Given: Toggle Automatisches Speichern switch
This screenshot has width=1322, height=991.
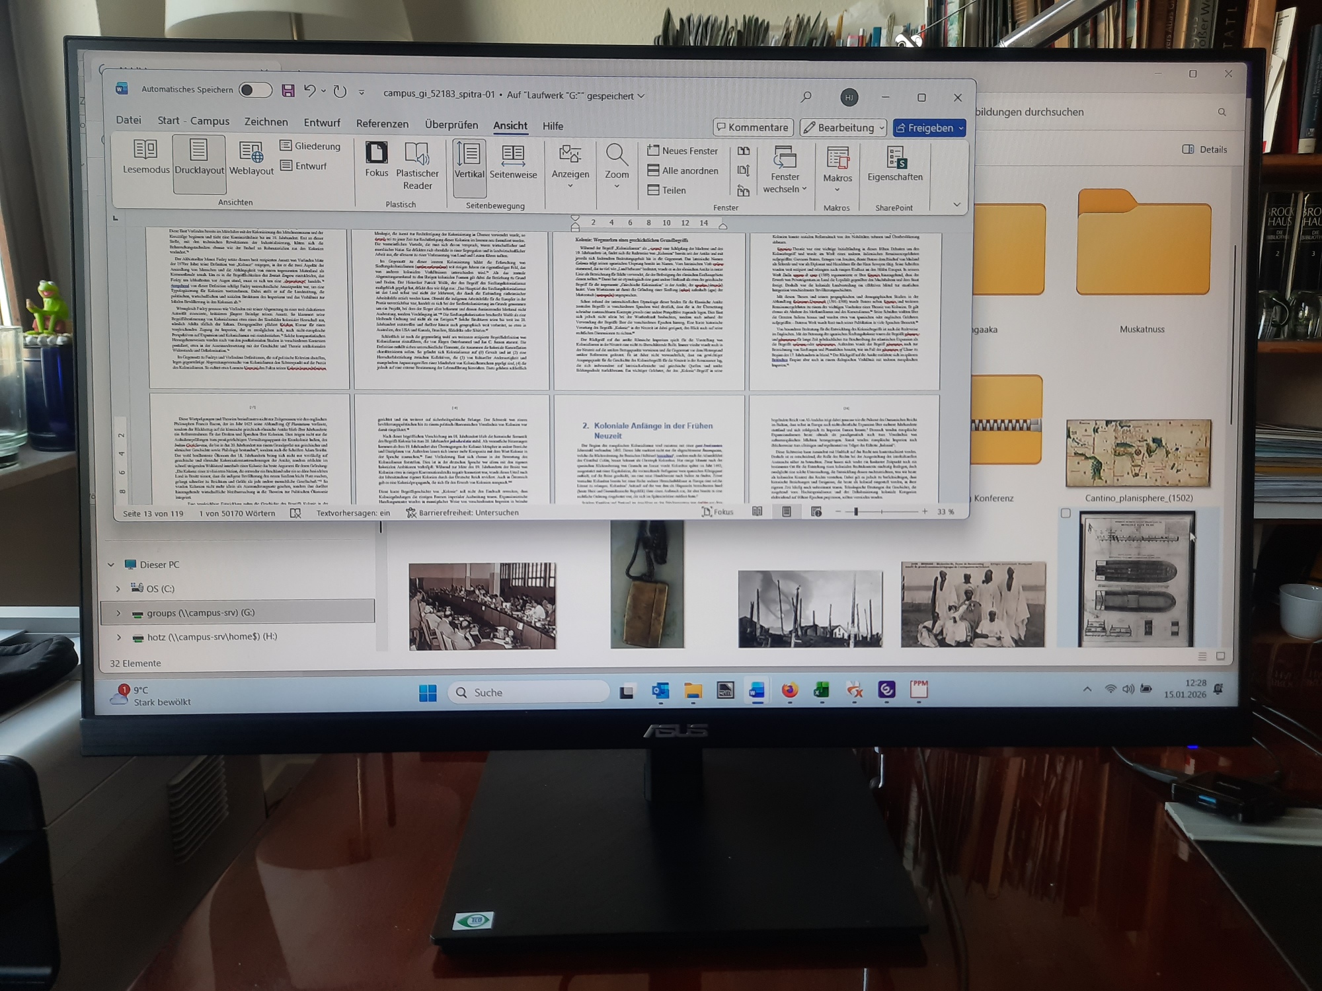Looking at the screenshot, I should tap(255, 90).
